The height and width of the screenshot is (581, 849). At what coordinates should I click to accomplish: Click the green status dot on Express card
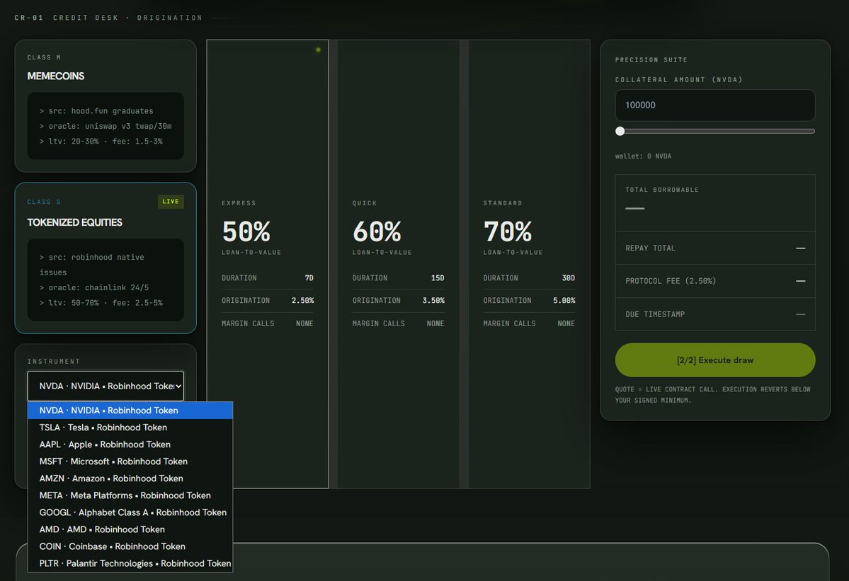point(319,50)
